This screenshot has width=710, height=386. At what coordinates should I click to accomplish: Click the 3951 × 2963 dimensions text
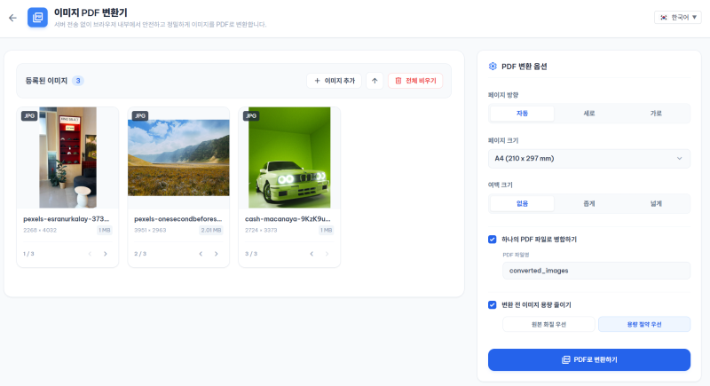[x=150, y=231]
